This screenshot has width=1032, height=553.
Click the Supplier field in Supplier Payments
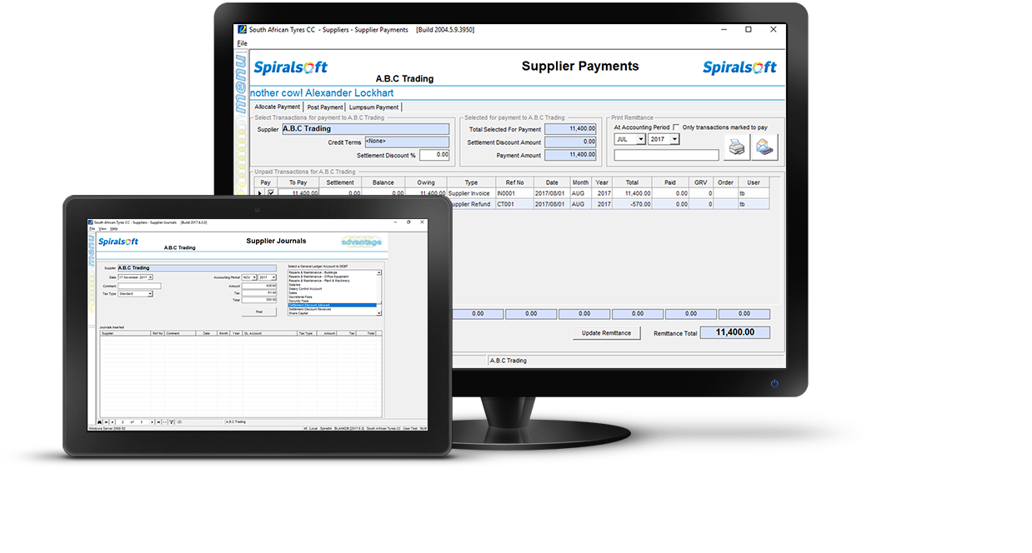click(365, 129)
